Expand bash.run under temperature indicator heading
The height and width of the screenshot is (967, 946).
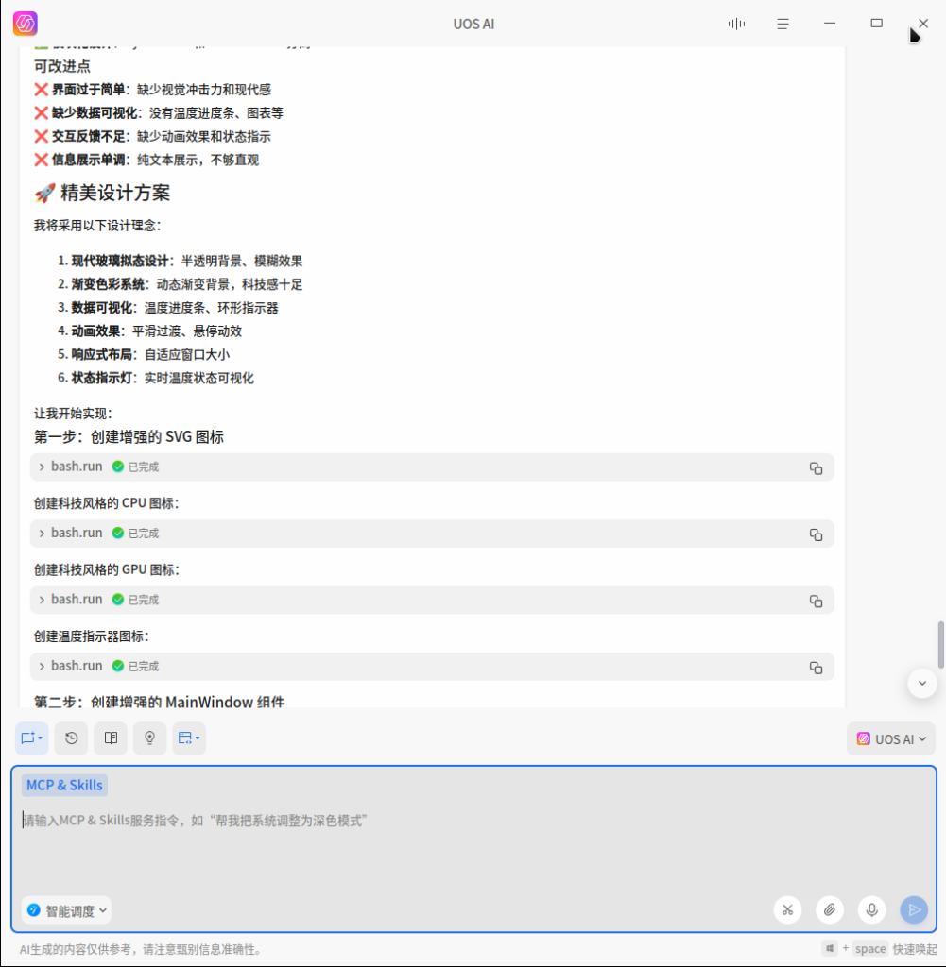tap(43, 666)
